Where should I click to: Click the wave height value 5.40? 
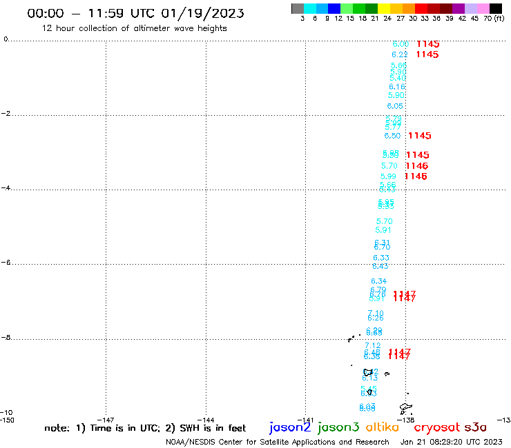398,78
